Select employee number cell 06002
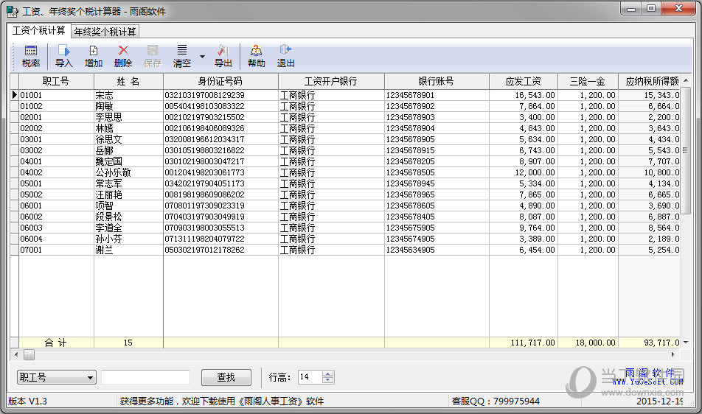 pos(56,217)
